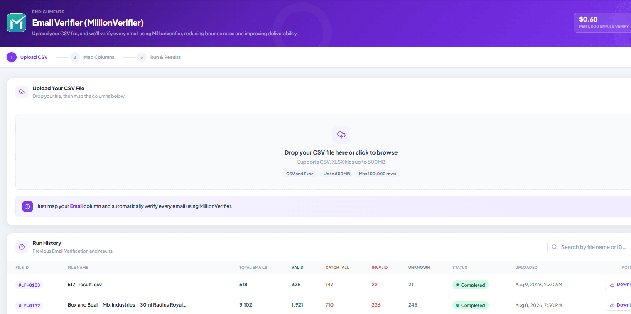Click the upload icon beside Upload Your CSV File
Image resolution: width=631 pixels, height=314 pixels.
22,92
